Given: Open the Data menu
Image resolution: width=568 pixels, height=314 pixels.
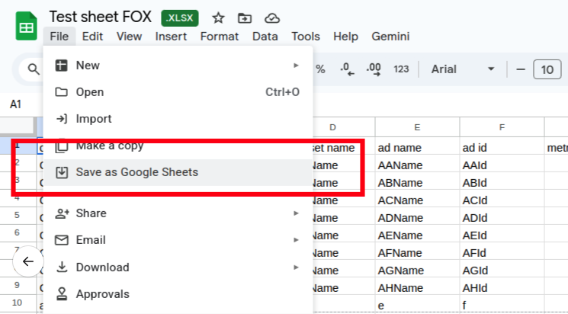Looking at the screenshot, I should click(265, 36).
